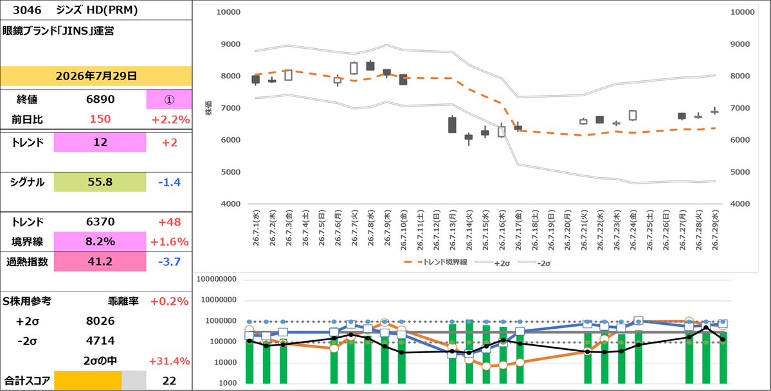771x391 pixels.
Task: Select the date cell 2026年7月29日
Action: (x=96, y=76)
